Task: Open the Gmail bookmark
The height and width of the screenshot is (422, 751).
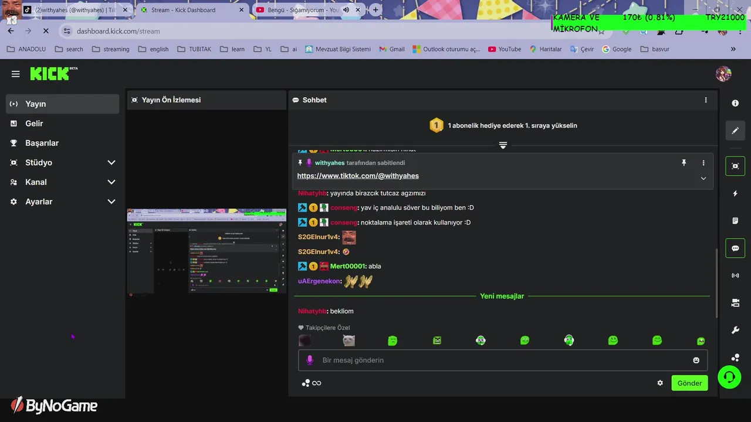Action: 392,49
